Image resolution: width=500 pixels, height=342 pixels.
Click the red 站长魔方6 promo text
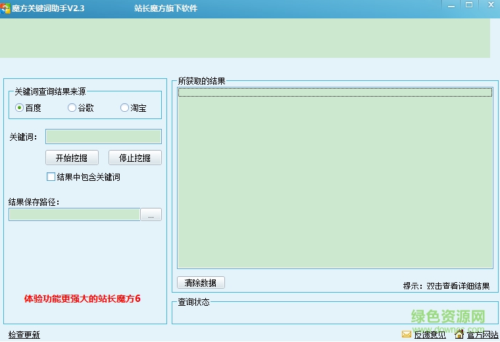[82, 299]
